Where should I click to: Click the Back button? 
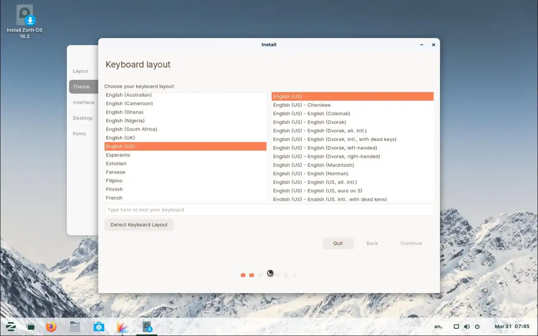click(x=372, y=243)
